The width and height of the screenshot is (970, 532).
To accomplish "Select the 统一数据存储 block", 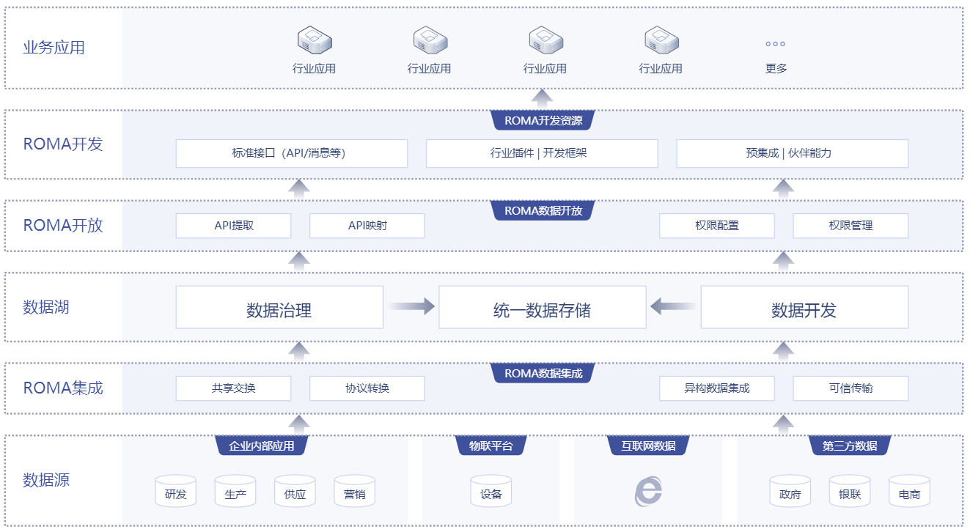I will click(x=543, y=307).
